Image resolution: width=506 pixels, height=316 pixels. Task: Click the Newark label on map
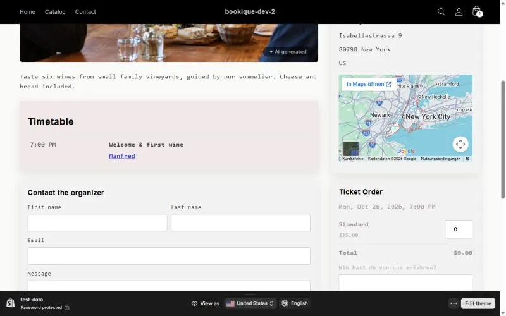[x=380, y=115]
